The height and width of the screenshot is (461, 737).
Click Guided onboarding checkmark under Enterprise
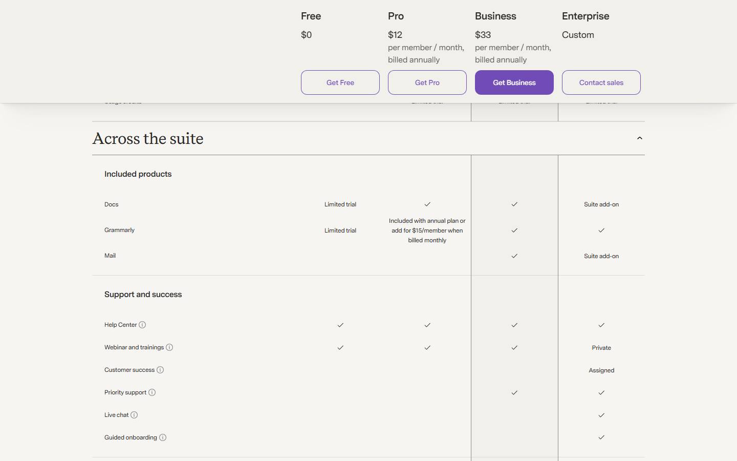(601, 437)
